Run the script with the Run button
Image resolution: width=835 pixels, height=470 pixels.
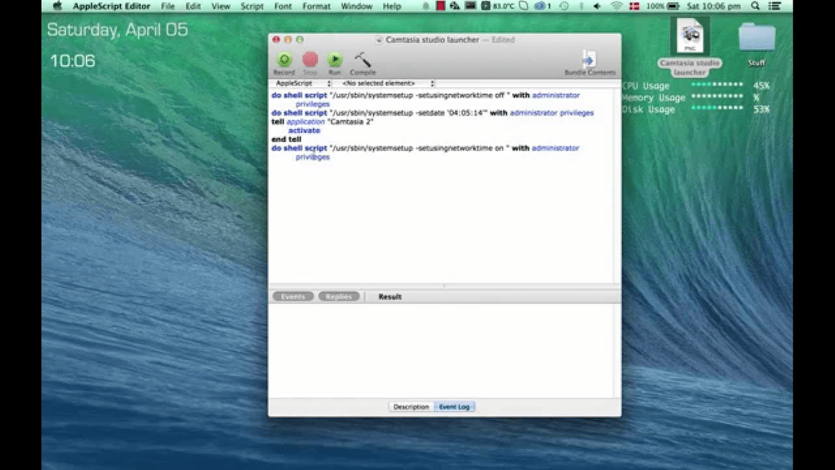335,61
